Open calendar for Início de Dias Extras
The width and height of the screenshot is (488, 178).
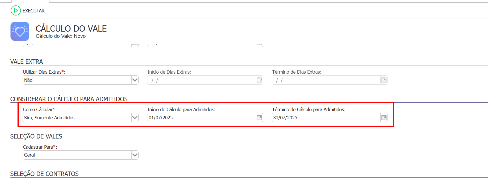[x=259, y=80]
